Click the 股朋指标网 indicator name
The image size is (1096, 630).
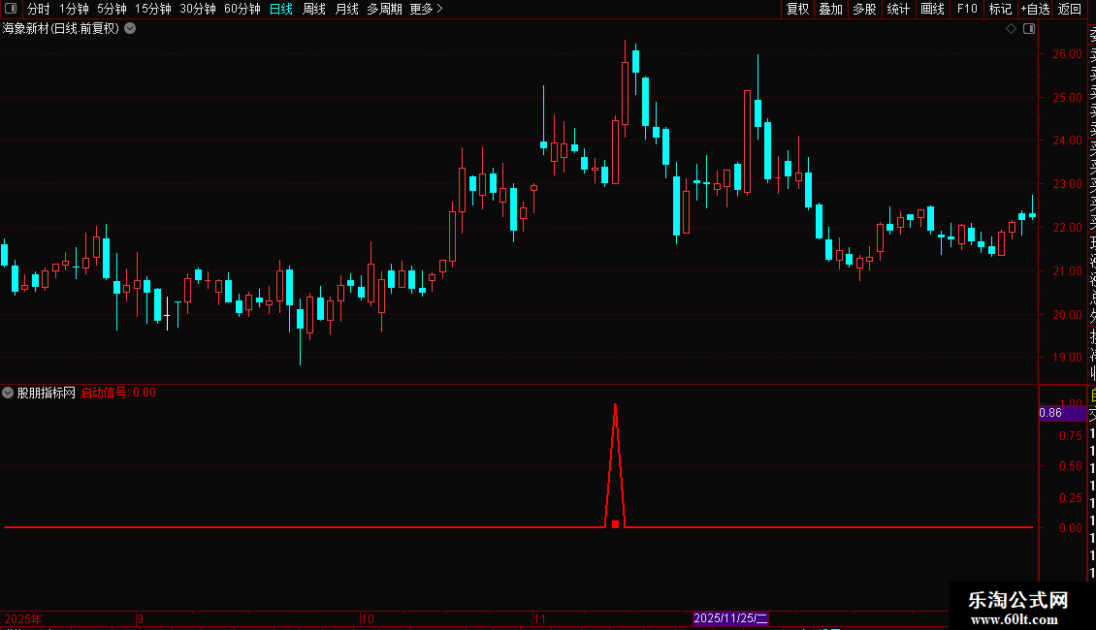47,394
